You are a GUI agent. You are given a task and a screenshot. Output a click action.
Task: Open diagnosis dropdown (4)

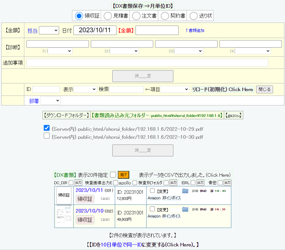(253, 51)
